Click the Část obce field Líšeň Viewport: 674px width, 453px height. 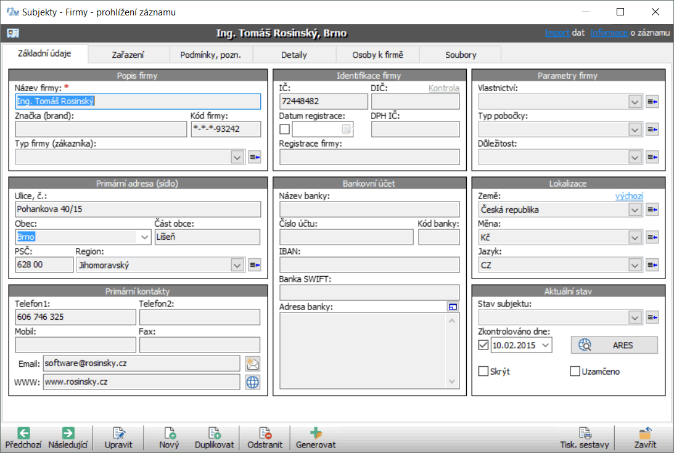(x=207, y=237)
